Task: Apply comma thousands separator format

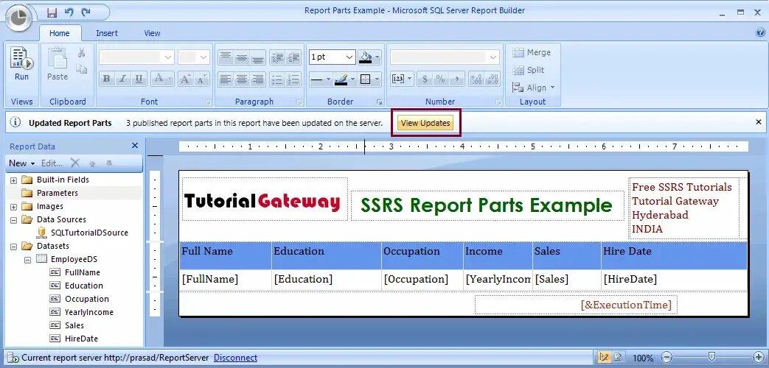Action: point(456,79)
